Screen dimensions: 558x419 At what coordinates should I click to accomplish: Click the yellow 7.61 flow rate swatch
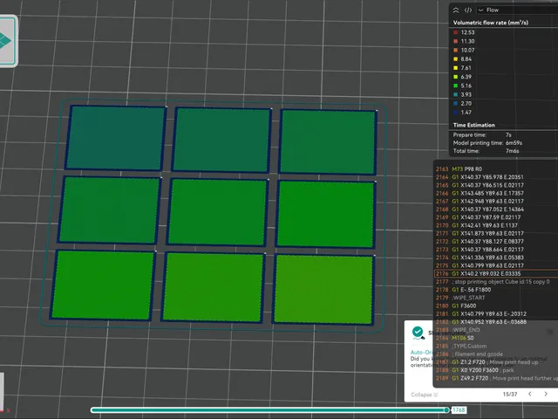(455, 68)
